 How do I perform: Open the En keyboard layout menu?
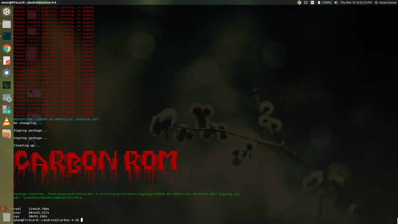tap(312, 2)
